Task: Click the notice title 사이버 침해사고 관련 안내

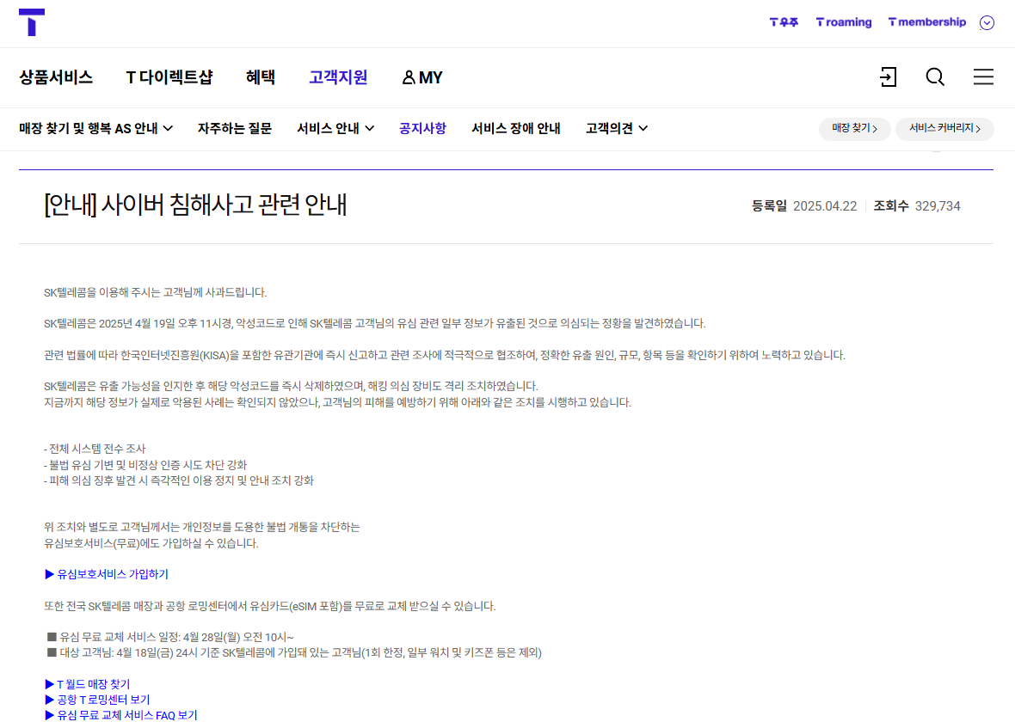Action: (195, 205)
